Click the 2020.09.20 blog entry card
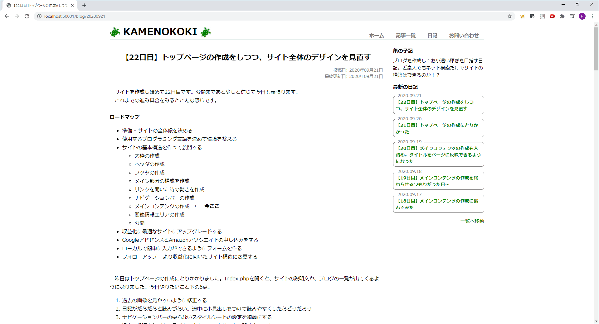Viewport: 599px width, 324px height. tap(438, 128)
